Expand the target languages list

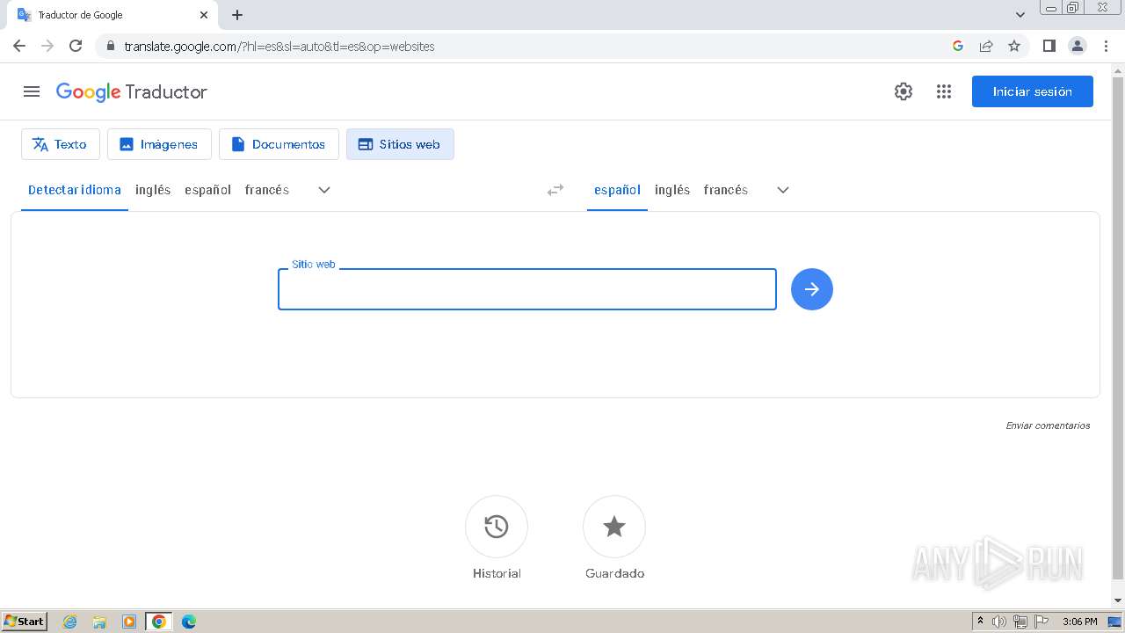coord(783,190)
